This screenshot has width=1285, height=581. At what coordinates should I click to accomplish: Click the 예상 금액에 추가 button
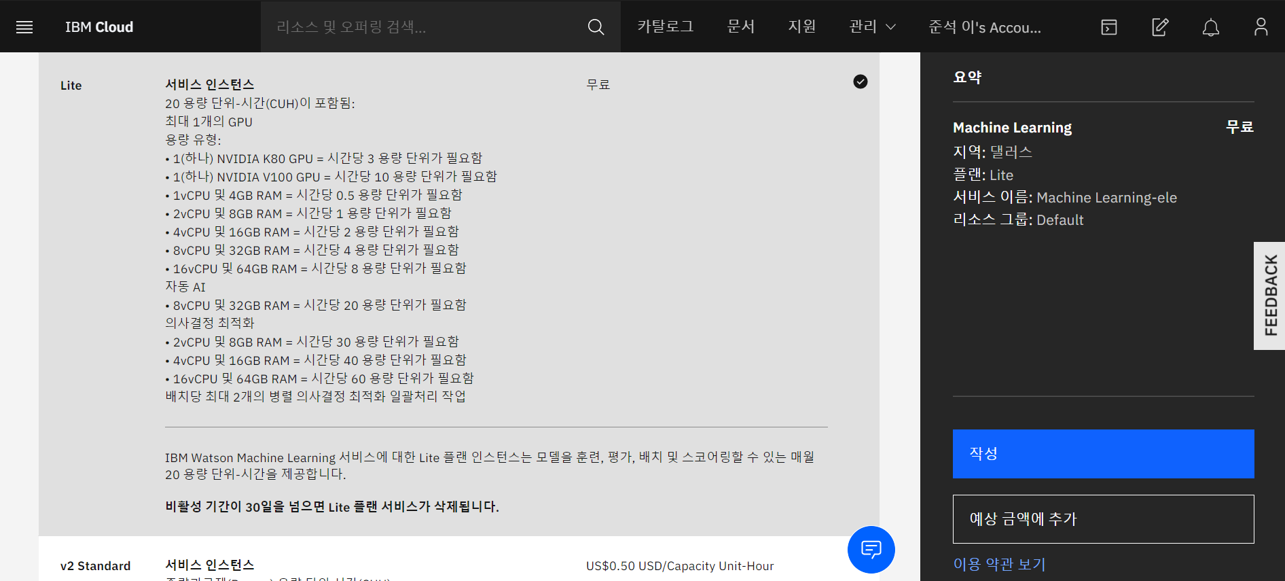coord(1103,518)
